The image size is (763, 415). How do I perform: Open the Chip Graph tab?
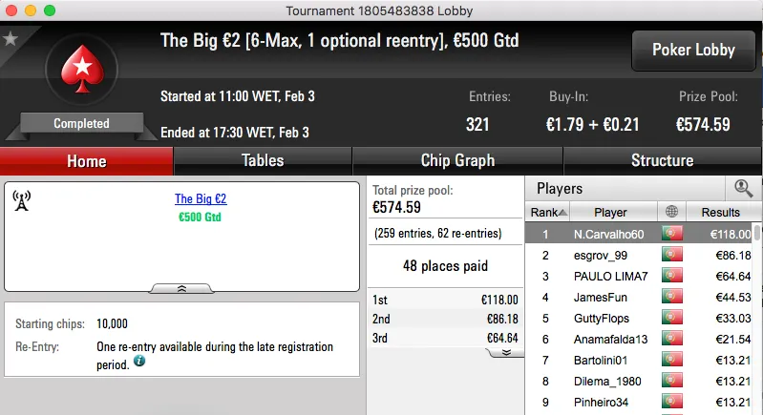click(457, 161)
